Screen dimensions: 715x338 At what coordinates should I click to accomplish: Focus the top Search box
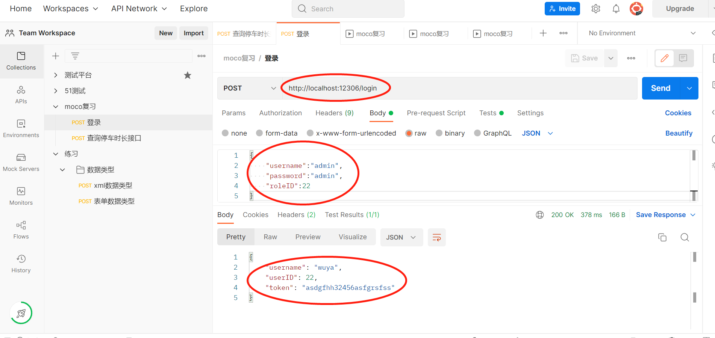pyautogui.click(x=348, y=9)
